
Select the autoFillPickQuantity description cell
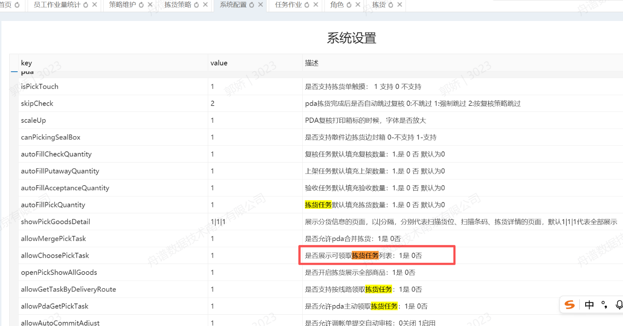click(x=374, y=205)
